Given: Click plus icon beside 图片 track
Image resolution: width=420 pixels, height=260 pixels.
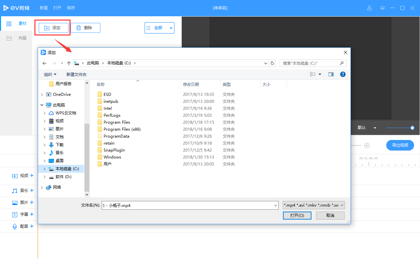Looking at the screenshot, I should (x=31, y=202).
